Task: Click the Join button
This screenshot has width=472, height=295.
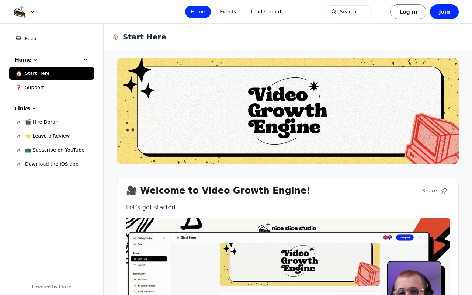Action: (x=444, y=12)
